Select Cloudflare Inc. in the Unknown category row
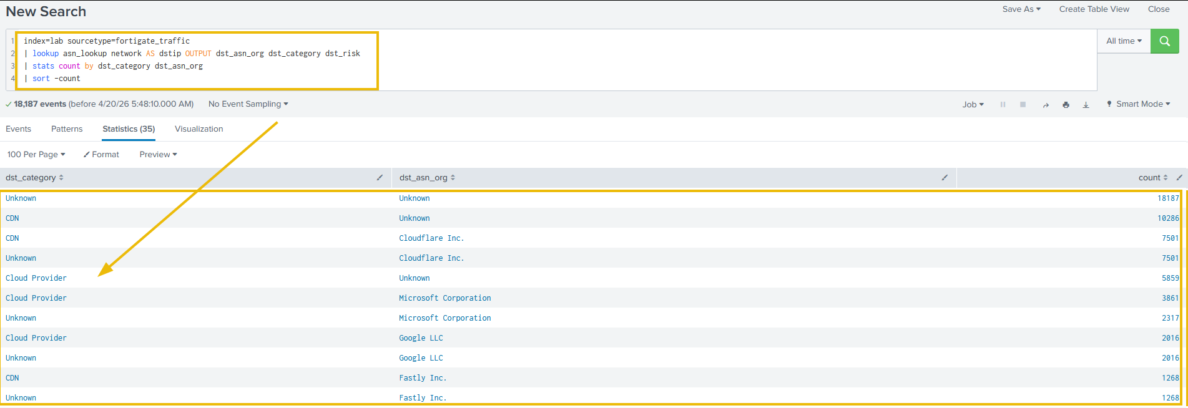Viewport: 1188px width, 408px height. coord(431,258)
